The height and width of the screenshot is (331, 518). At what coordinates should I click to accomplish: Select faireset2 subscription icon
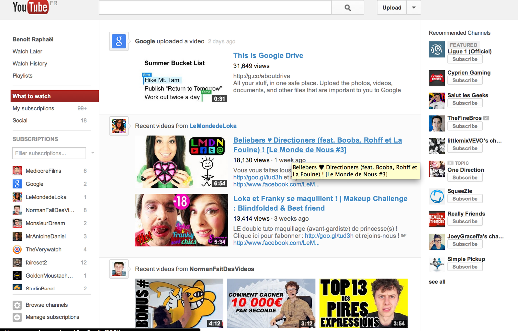tap(17, 262)
